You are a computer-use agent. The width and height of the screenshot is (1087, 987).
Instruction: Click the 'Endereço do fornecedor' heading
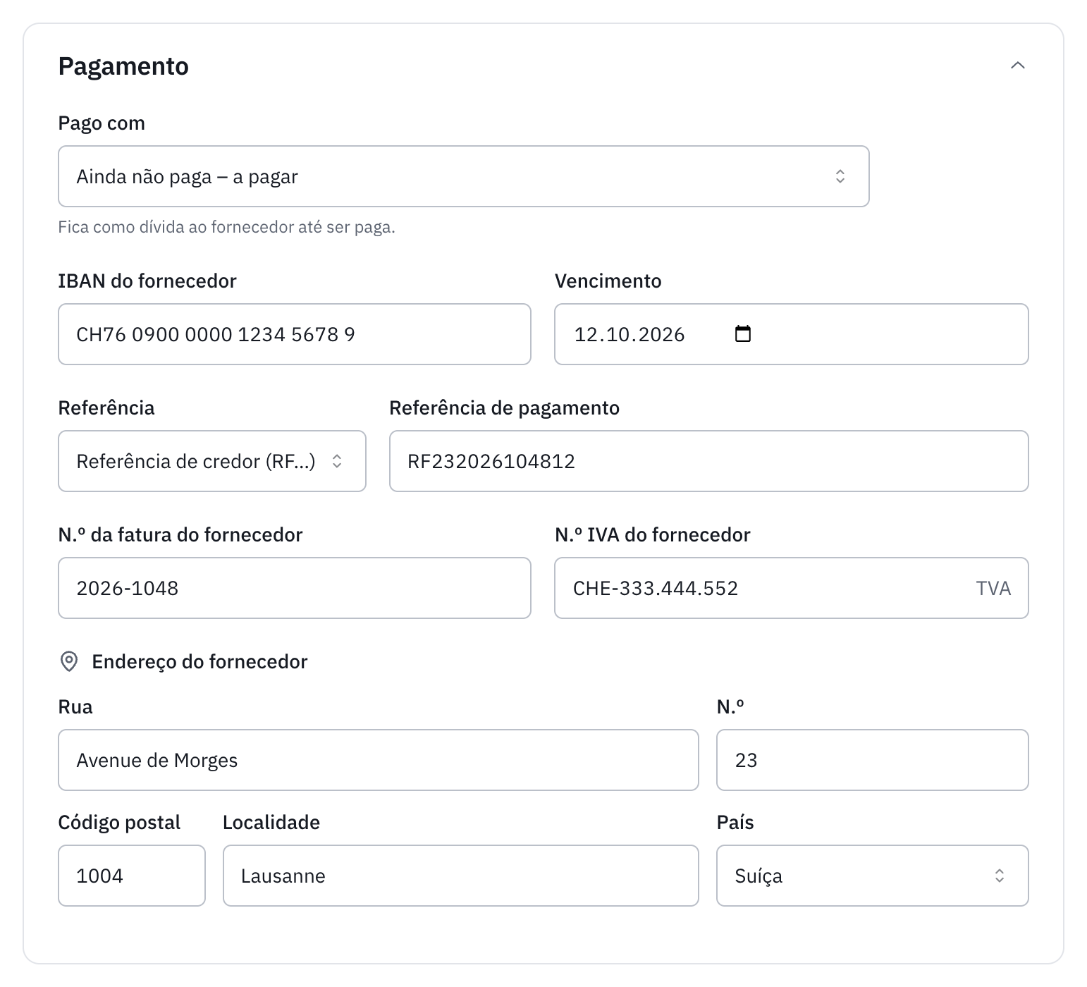199,661
